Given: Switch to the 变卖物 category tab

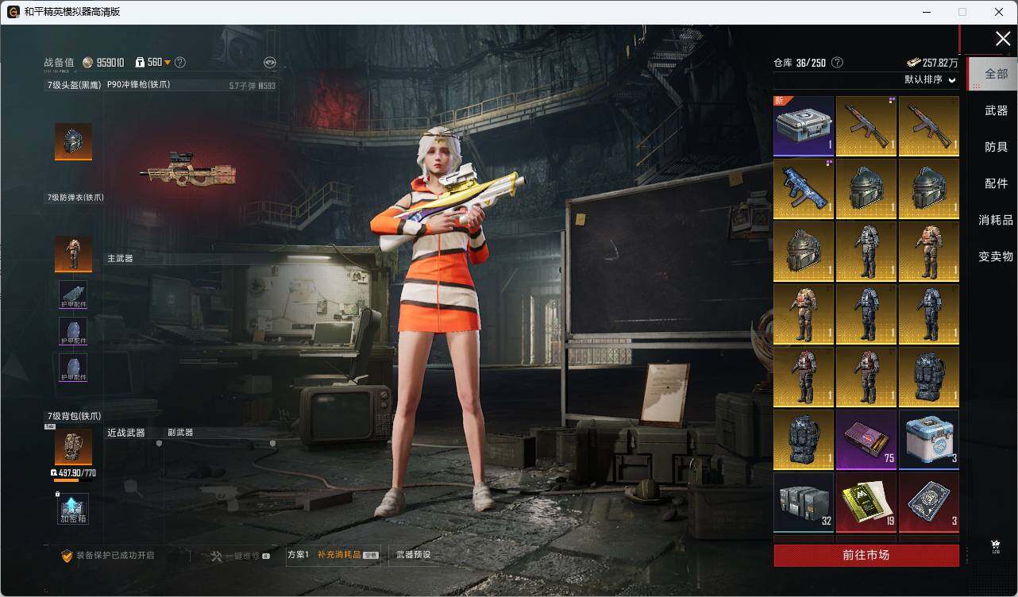Looking at the screenshot, I should point(996,256).
